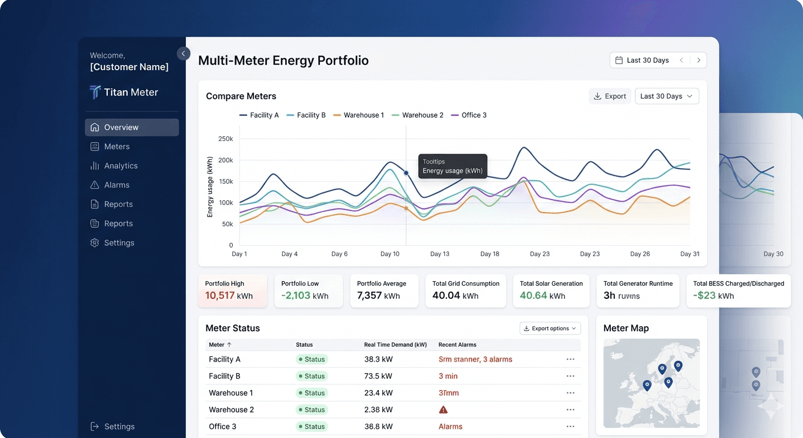The width and height of the screenshot is (803, 438).
Task: Open the Last 30 Days dropdown on the chart
Action: 666,96
